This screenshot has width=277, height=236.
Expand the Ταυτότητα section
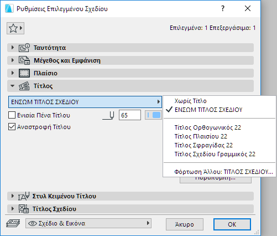[12, 48]
